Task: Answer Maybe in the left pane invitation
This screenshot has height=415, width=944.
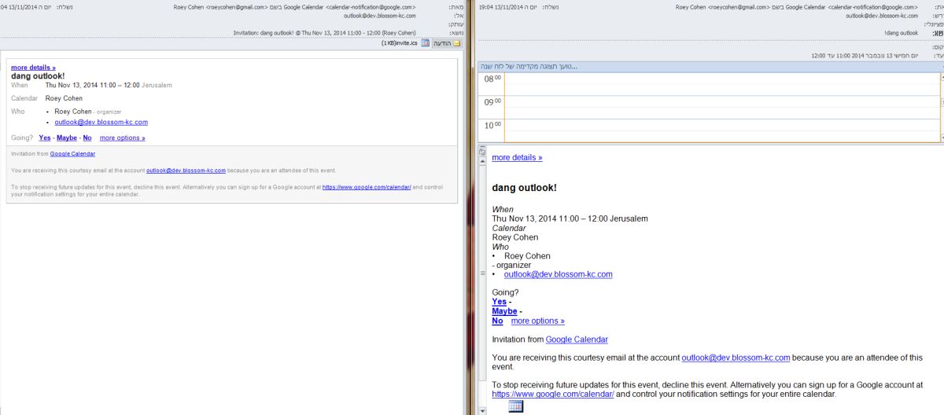Action: 67,138
